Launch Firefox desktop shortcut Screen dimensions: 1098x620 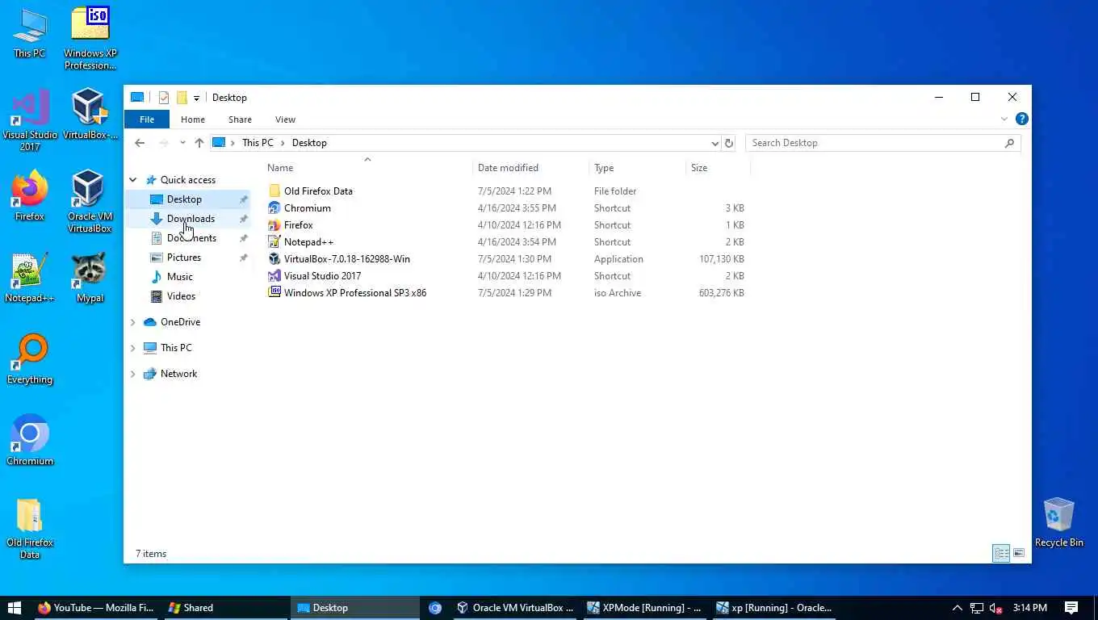tap(30, 195)
